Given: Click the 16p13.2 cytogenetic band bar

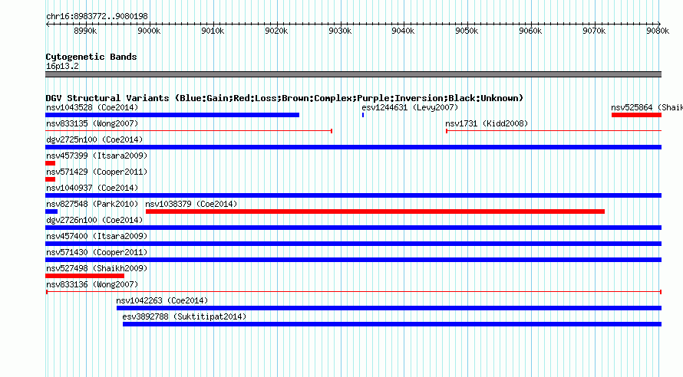Looking at the screenshot, I should 353,74.
